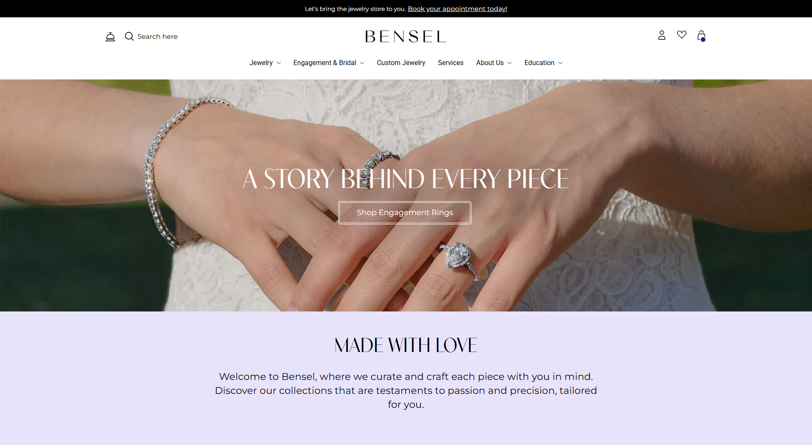The height and width of the screenshot is (445, 812).
Task: Open the Custom Jewelry menu item
Action: [401, 63]
